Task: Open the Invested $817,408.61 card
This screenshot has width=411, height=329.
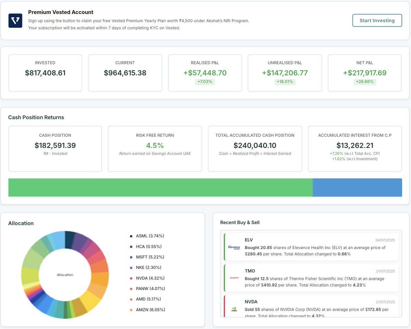Action: pyautogui.click(x=45, y=73)
